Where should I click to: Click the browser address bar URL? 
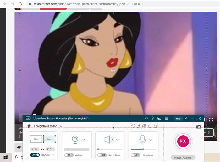(88, 4)
